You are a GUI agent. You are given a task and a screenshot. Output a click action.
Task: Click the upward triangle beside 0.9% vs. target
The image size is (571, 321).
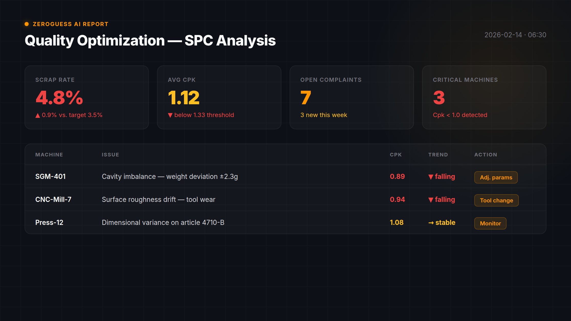(38, 115)
